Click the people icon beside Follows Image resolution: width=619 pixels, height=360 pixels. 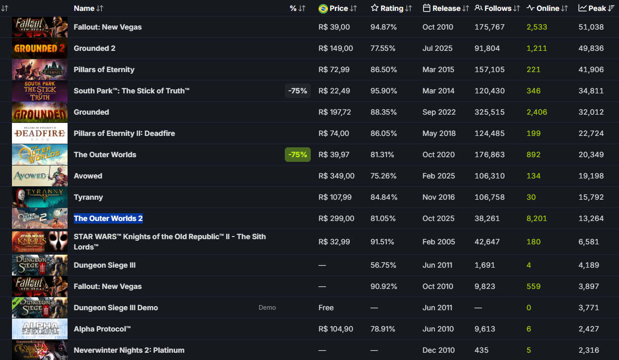479,8
